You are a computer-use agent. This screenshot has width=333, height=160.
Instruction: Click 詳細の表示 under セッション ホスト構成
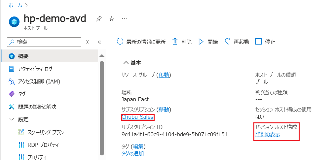click(268, 134)
